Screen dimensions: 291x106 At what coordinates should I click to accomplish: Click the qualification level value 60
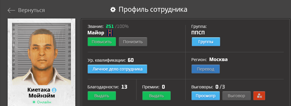point(131,60)
